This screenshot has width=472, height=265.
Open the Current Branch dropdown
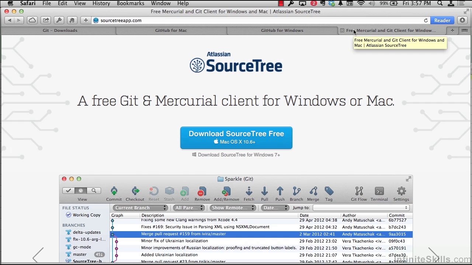coord(140,208)
